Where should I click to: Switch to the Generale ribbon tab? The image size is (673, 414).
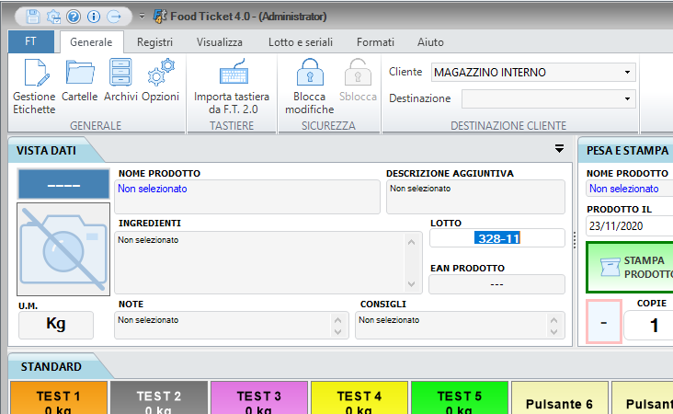coord(91,42)
